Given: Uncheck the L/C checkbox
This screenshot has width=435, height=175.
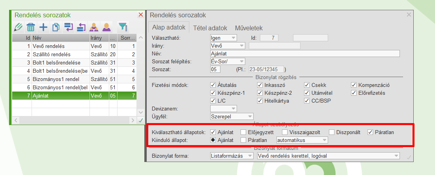Looking at the screenshot, I should (213, 101).
